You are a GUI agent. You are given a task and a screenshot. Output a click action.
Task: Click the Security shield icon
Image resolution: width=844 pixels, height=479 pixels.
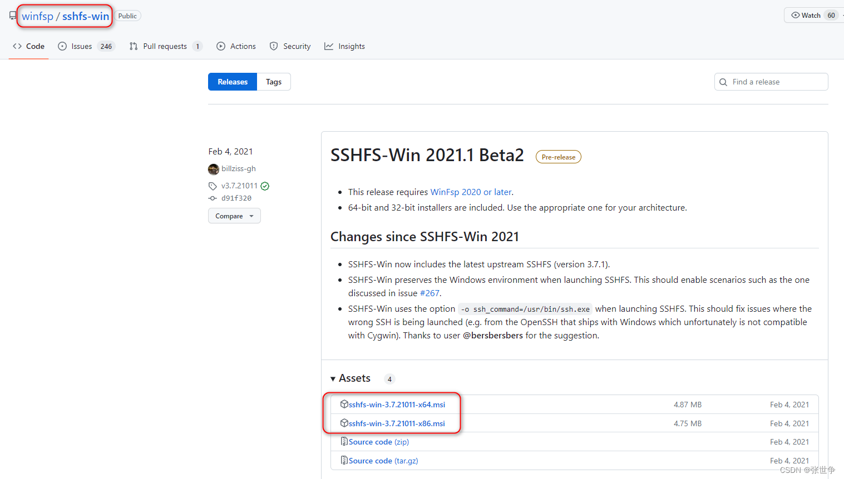click(x=274, y=46)
